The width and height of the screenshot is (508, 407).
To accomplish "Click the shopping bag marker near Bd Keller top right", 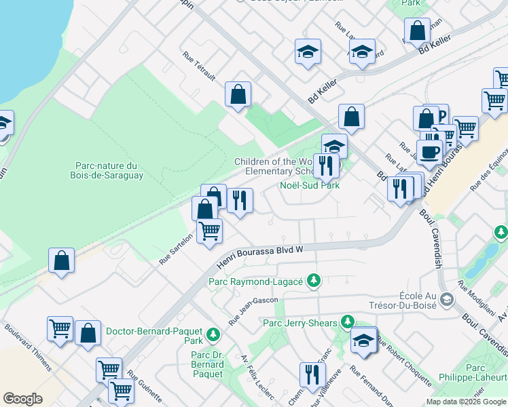I will pos(417,31).
